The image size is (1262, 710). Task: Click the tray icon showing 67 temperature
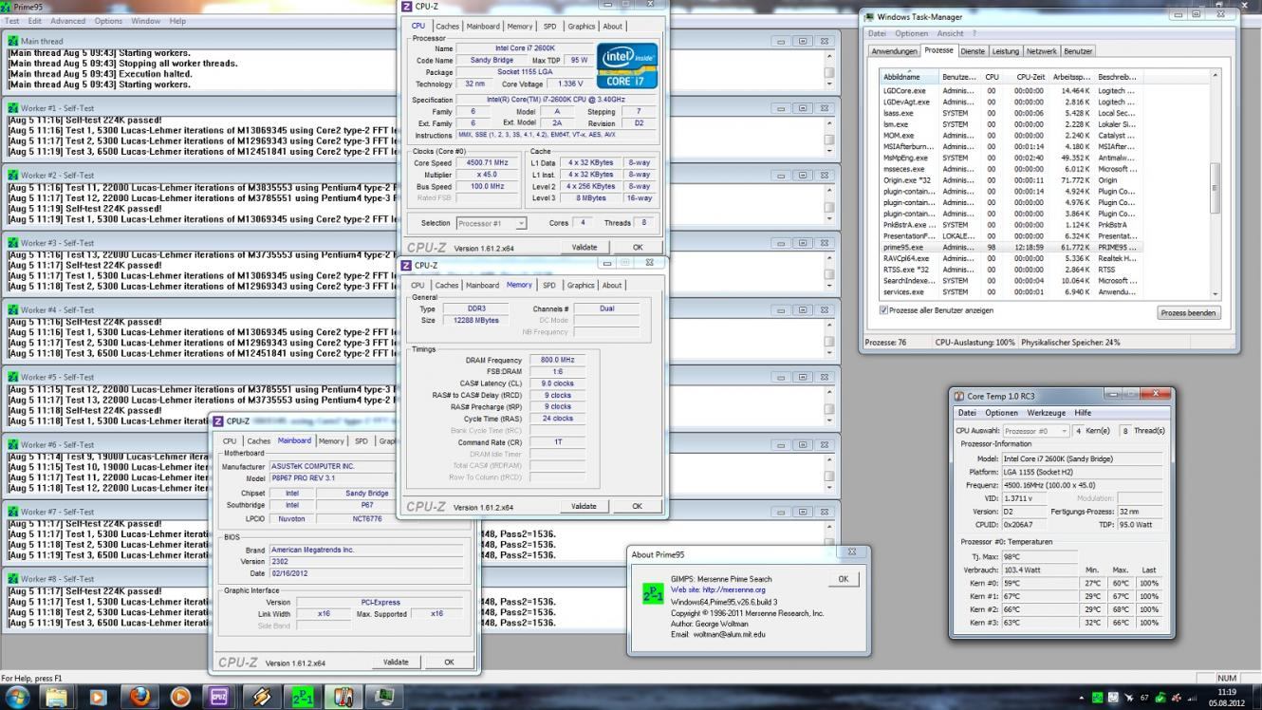tap(1144, 698)
